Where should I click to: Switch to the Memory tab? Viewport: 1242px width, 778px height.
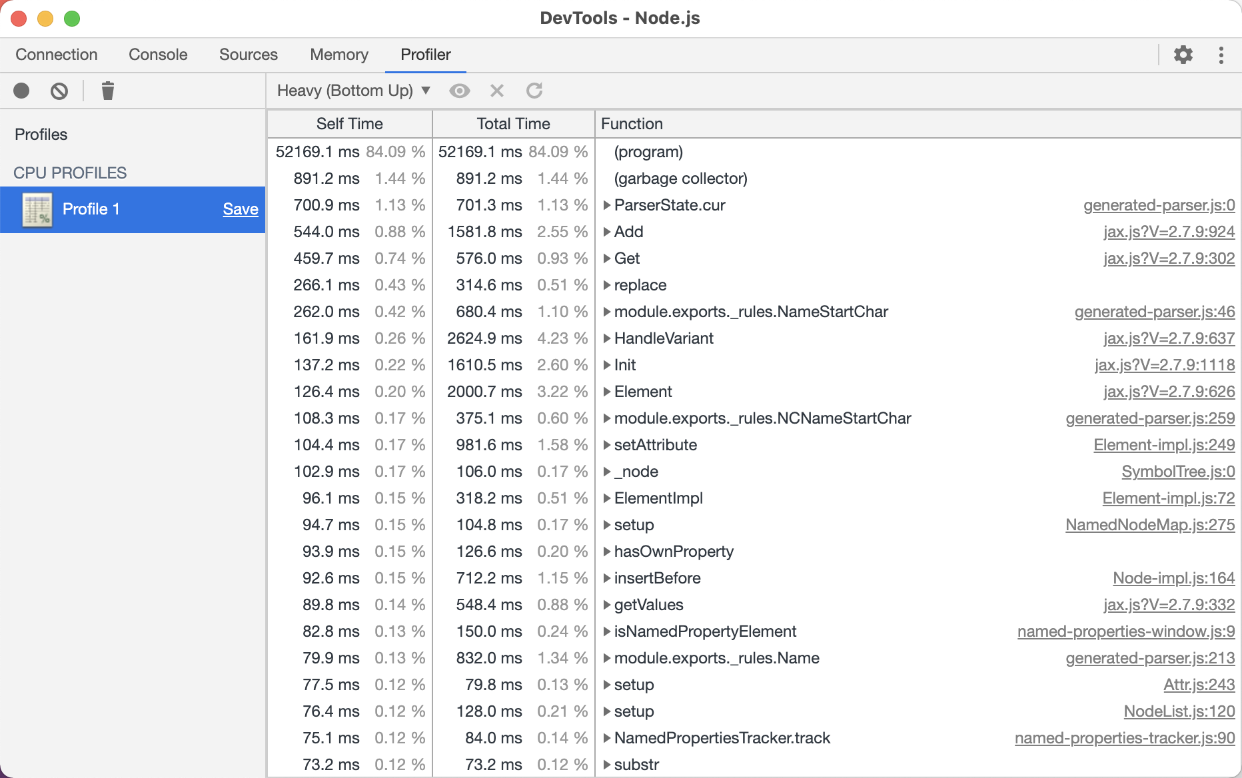click(339, 55)
